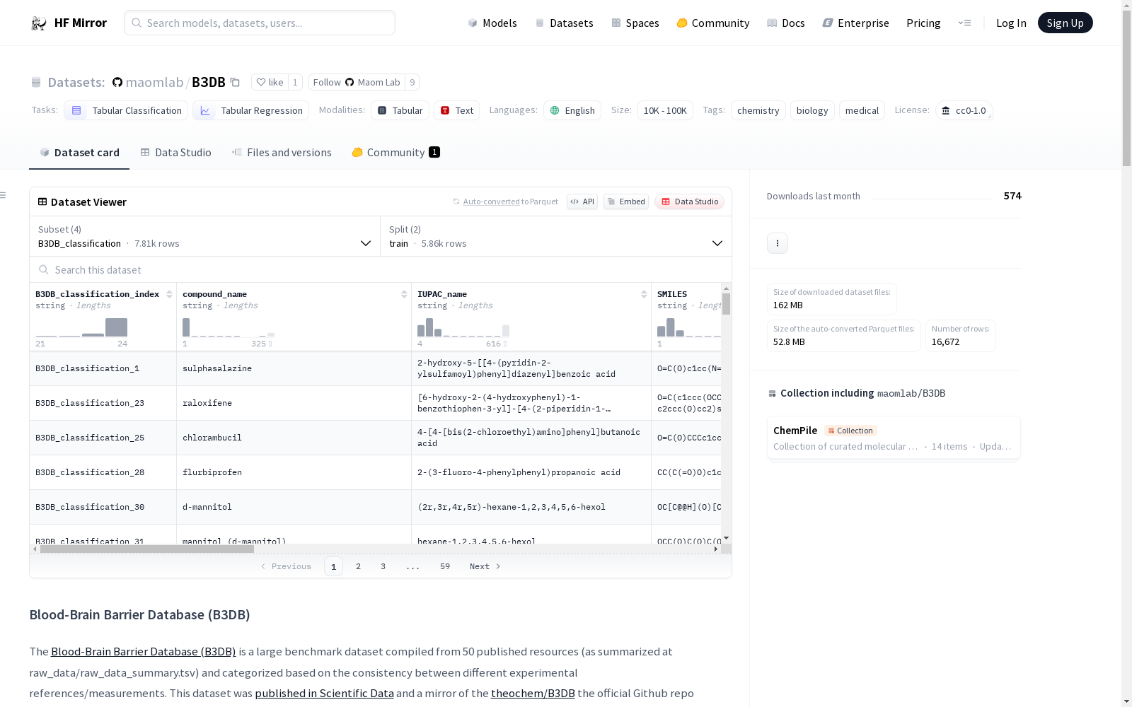Screen dimensions: 1132x707
Task: Focus the Search this dataset field
Action: pyautogui.click(x=381, y=270)
